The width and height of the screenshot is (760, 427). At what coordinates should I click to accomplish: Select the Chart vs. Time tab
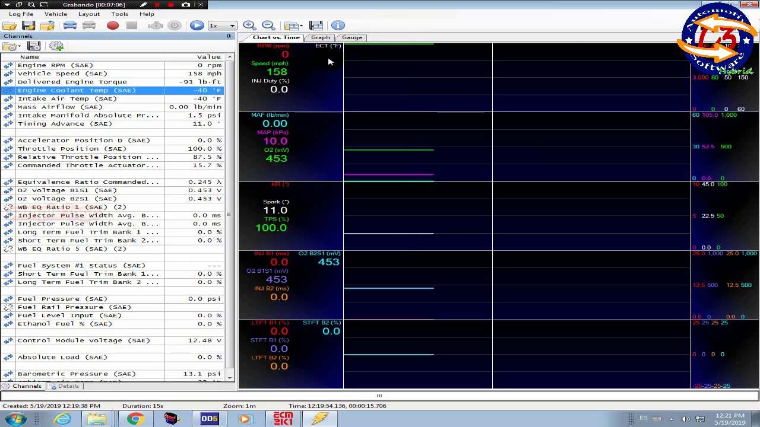(275, 37)
